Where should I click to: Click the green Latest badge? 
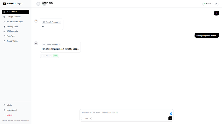[x=55, y=56]
